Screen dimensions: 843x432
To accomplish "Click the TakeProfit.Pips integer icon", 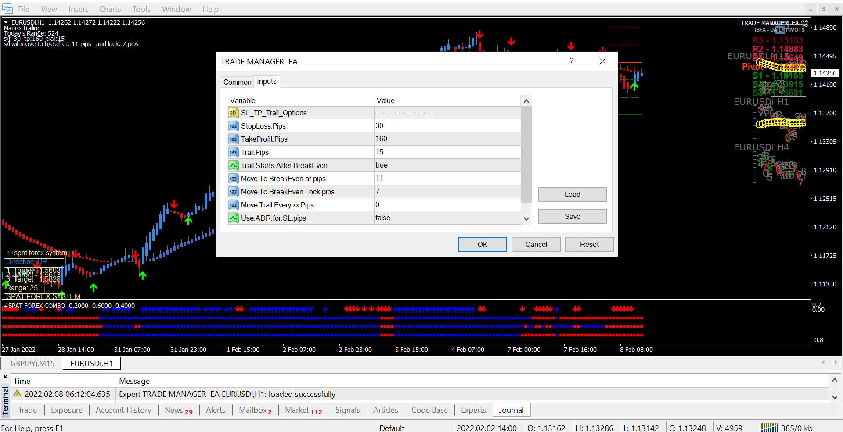I will pos(233,139).
